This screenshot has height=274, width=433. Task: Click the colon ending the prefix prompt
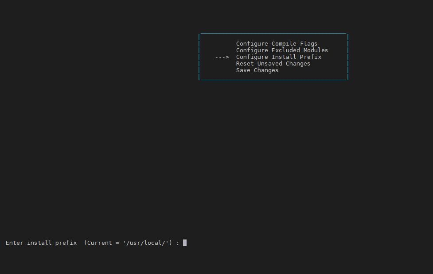click(178, 243)
